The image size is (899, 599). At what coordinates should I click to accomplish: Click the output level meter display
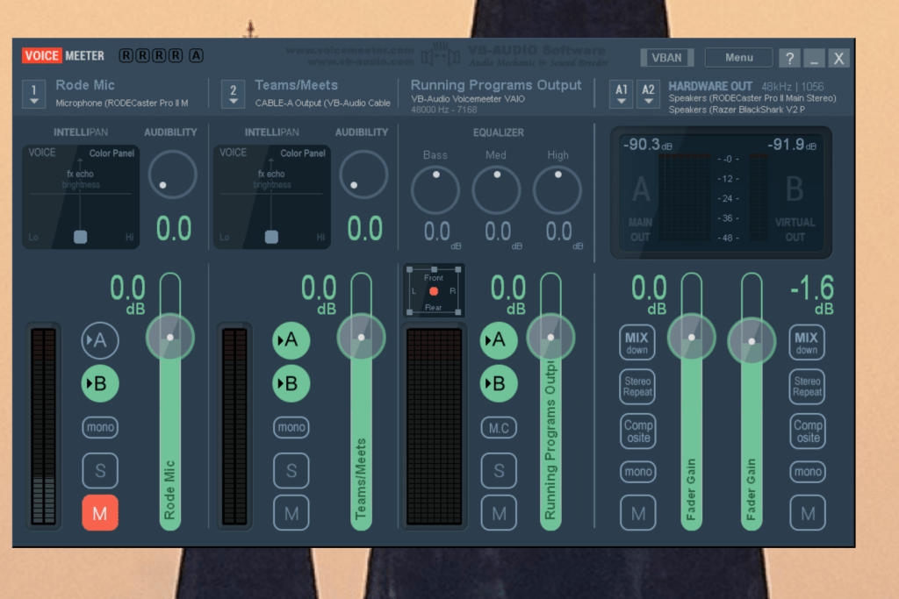point(722,192)
